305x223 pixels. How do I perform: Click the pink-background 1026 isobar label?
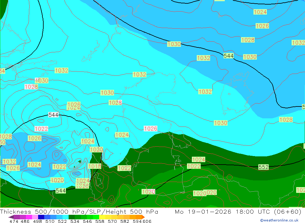(151, 128)
